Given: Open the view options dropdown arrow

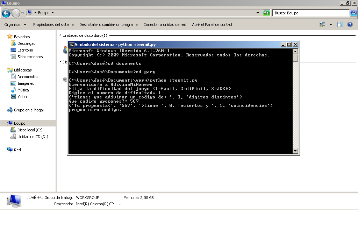Looking at the screenshot, I should [331, 25].
